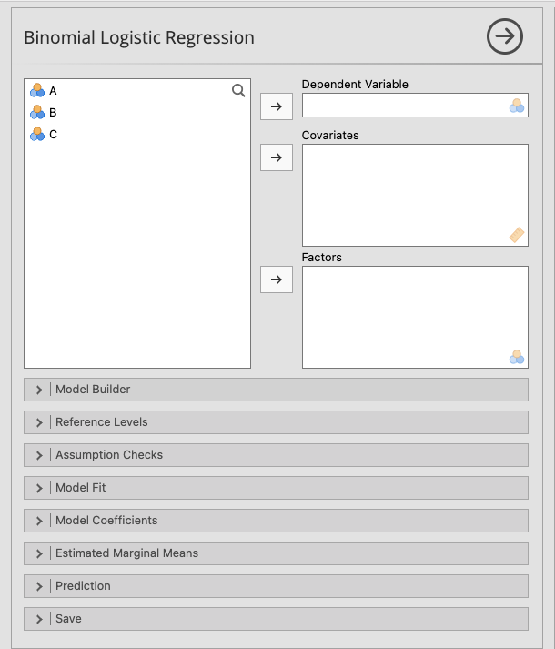Click the nominal icon next to variable C
Viewport: 555px width, 649px height.
37,134
